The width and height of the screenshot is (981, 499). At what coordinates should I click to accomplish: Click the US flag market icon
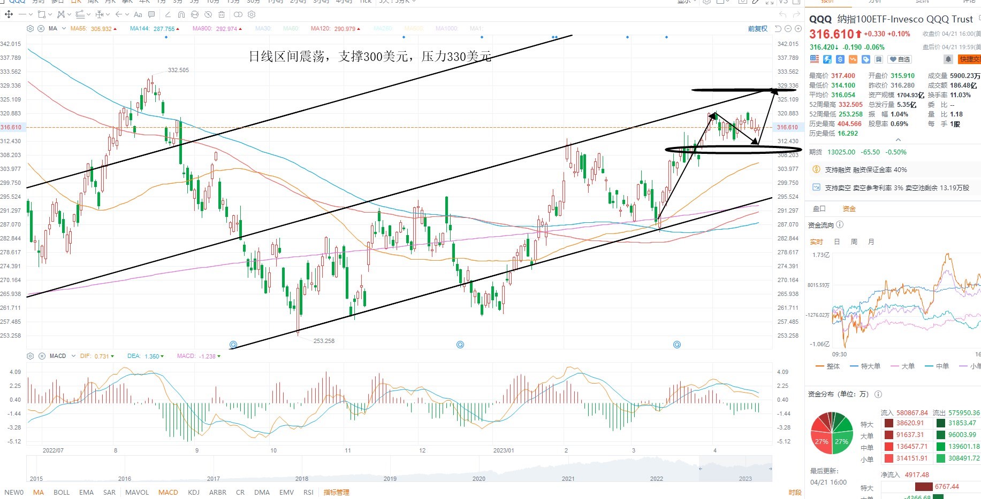[x=815, y=59]
